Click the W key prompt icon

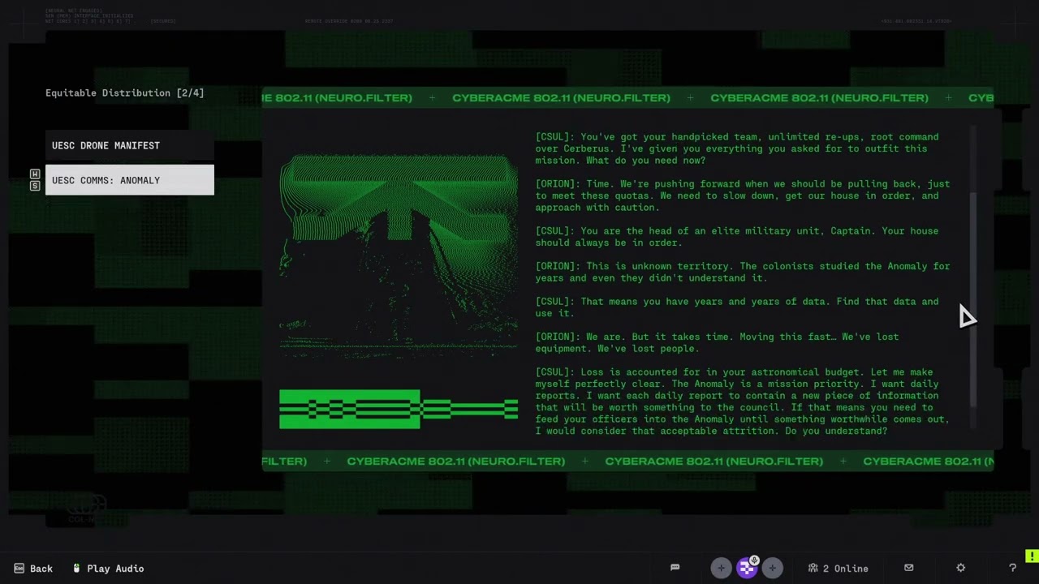point(34,174)
